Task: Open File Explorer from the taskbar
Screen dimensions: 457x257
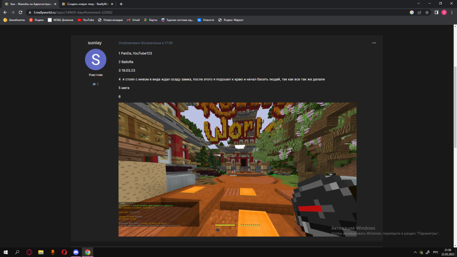Action: coord(41,252)
